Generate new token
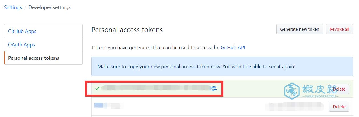 pos(299,29)
